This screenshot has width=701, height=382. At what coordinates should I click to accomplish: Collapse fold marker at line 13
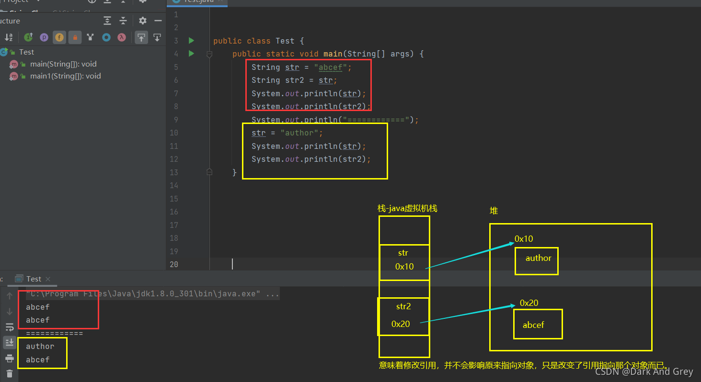click(209, 171)
